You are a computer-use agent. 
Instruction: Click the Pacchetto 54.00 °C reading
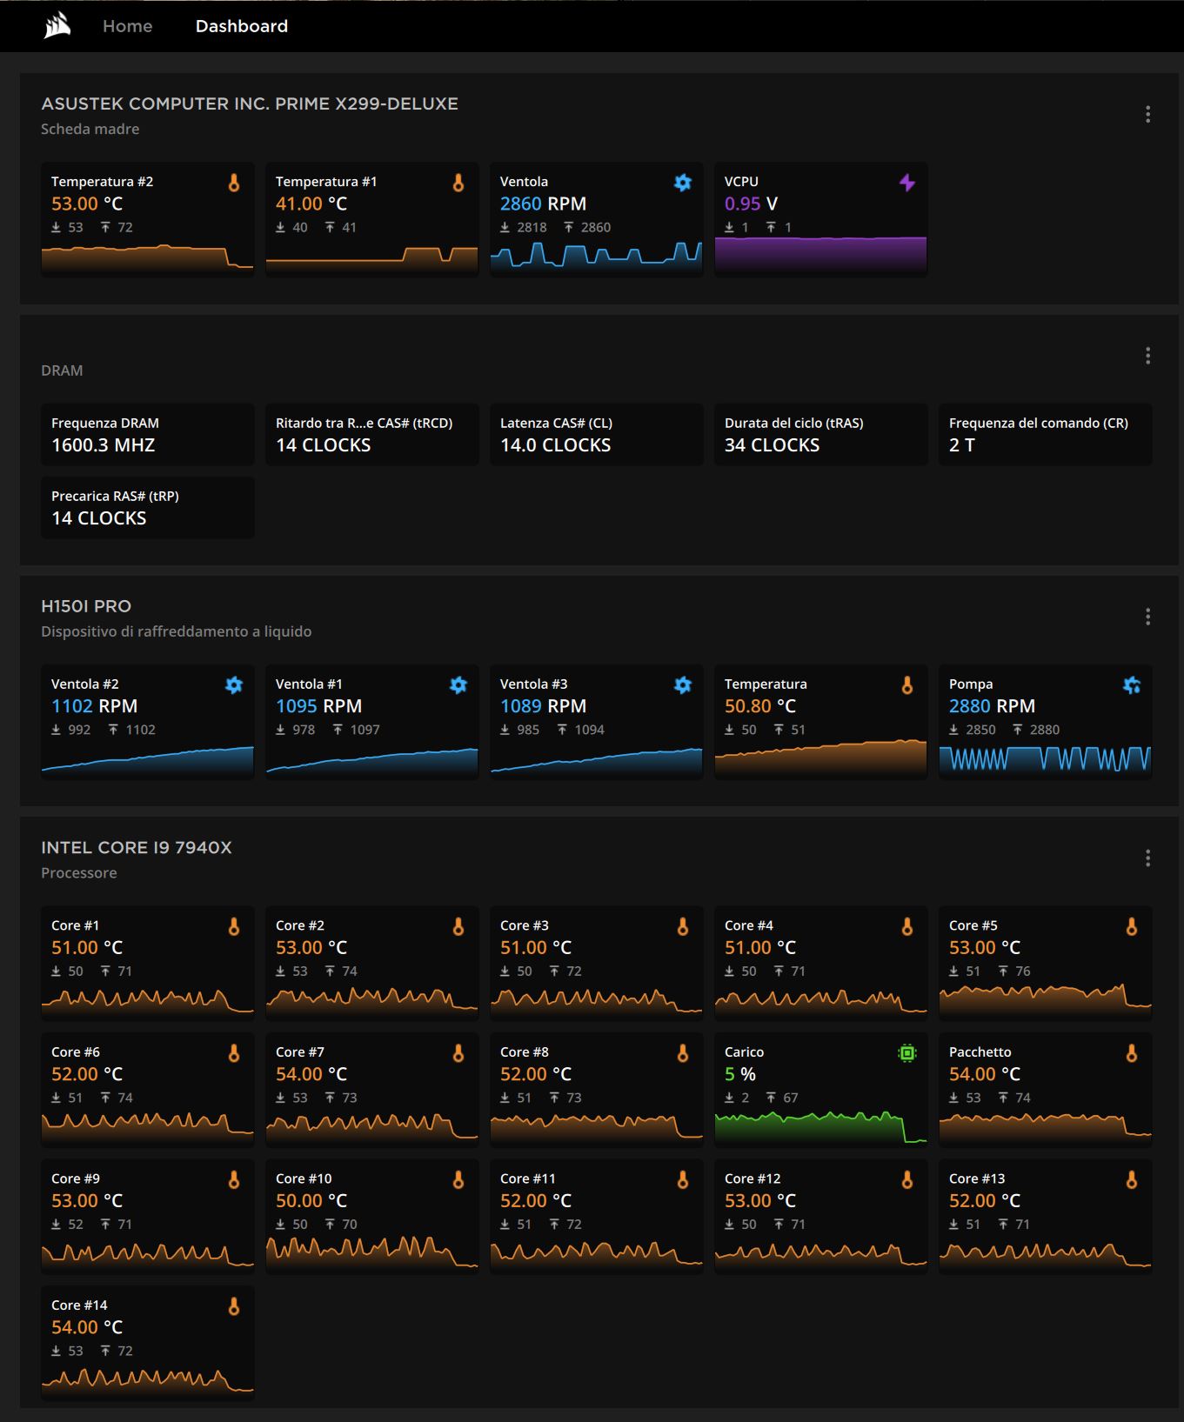coord(985,1074)
